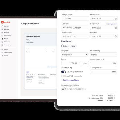The image size is (120, 120).
Task: Enable the Als GWG behandeln switch
Action: (64, 76)
